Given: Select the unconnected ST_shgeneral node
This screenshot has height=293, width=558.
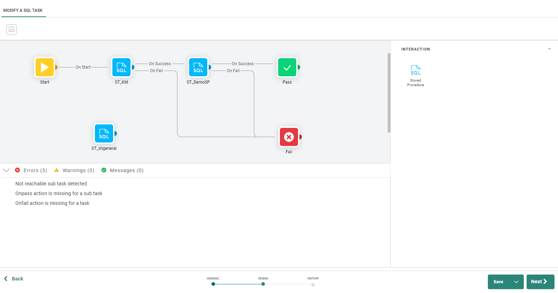Looking at the screenshot, I should click(104, 133).
